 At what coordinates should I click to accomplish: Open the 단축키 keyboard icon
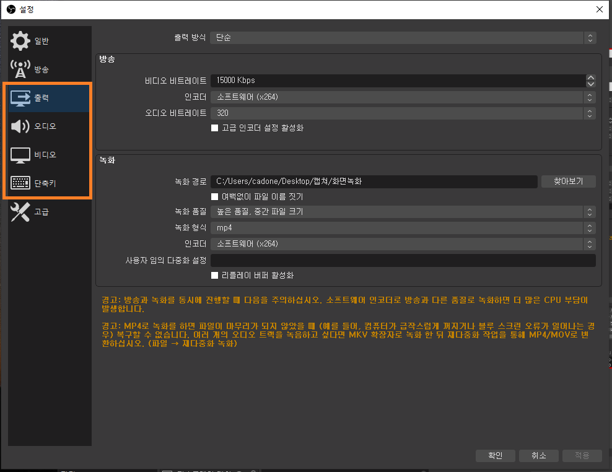point(20,183)
